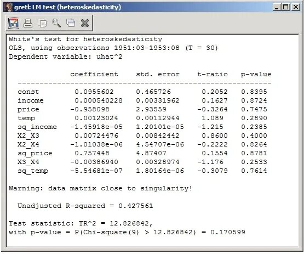This screenshot has width=304, height=254.
Task: Select the line "Dependent variable: uhat^2"
Action: coord(66,57)
